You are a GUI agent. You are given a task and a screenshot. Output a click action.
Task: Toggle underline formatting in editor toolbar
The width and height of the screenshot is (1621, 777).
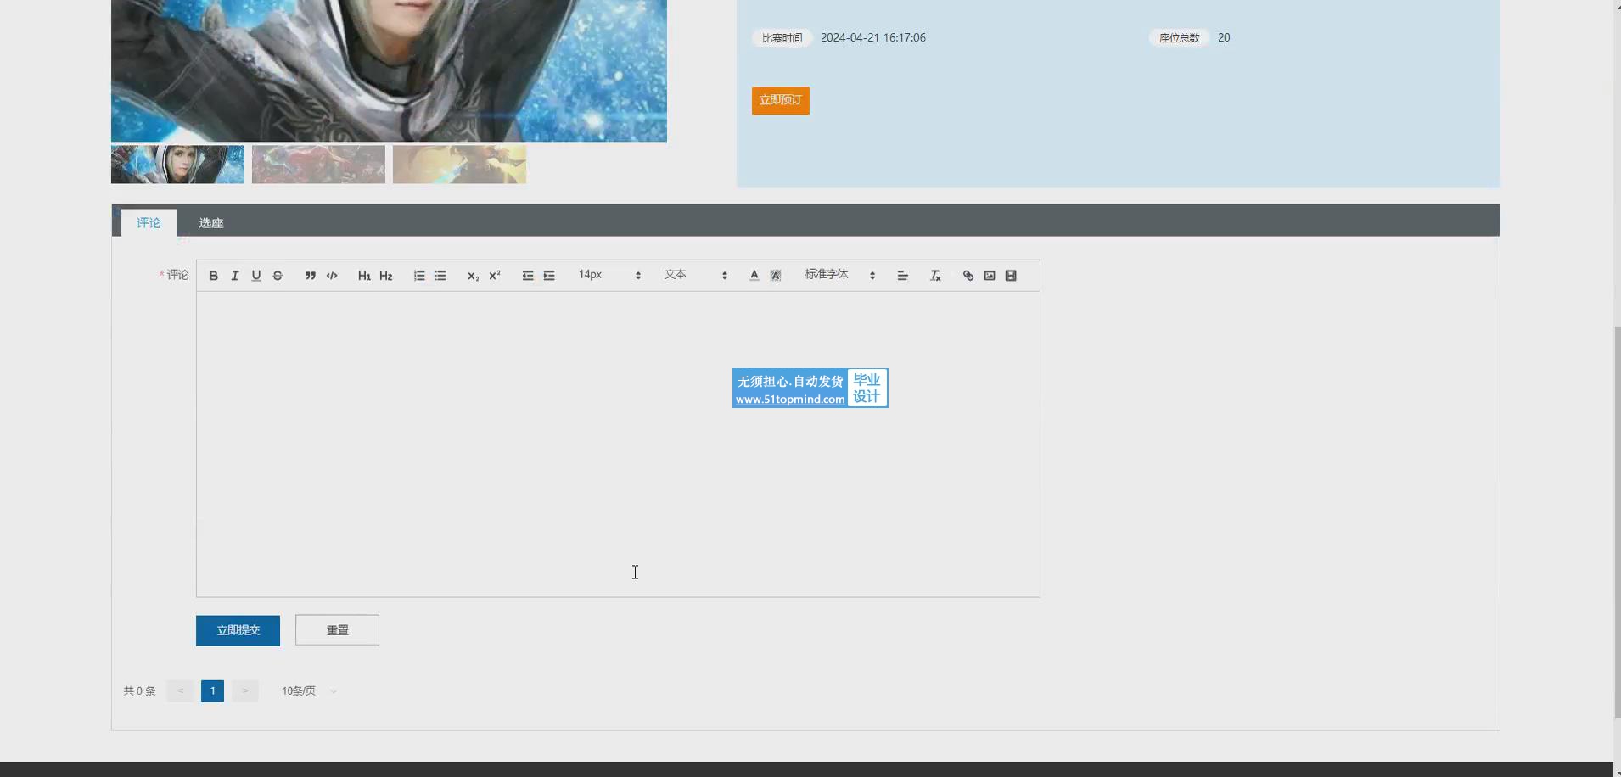[x=256, y=276]
